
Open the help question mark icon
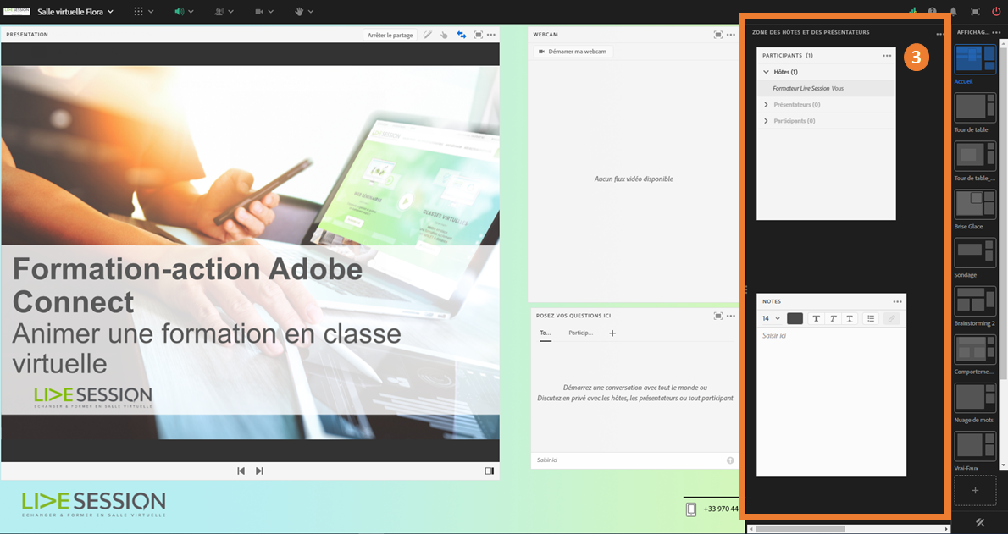point(932,12)
